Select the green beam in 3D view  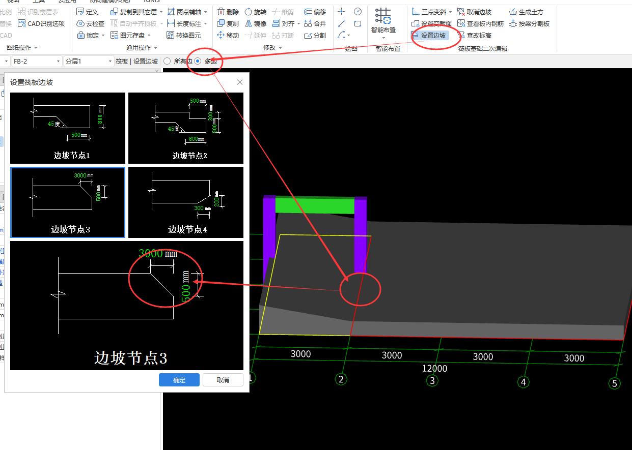click(x=315, y=205)
